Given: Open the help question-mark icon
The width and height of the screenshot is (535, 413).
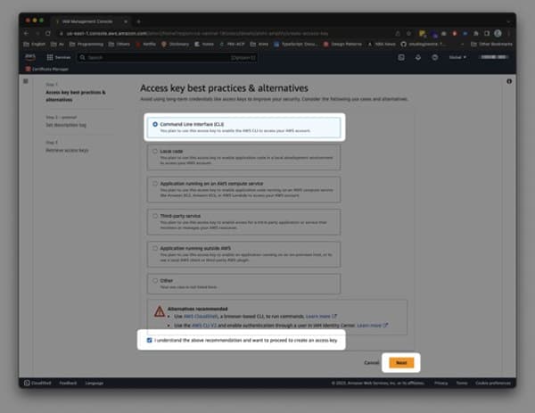Looking at the screenshot, I should [435, 57].
